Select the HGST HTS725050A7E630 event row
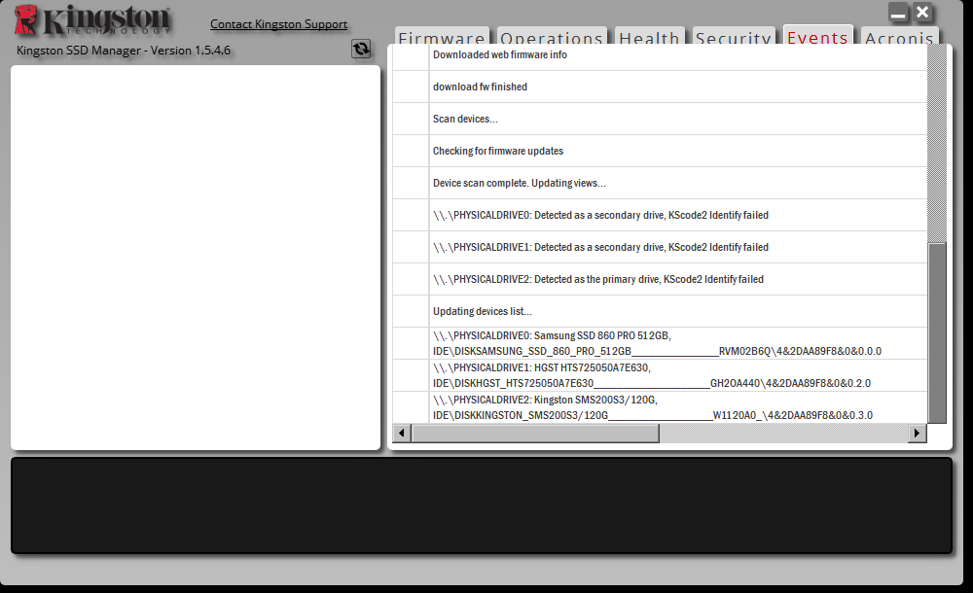The image size is (973, 593). click(660, 375)
